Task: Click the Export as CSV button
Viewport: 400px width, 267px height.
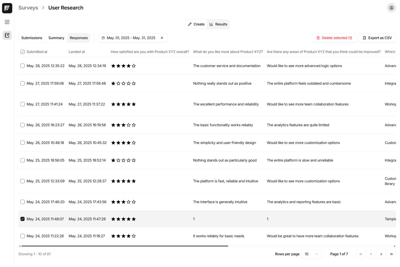Action: tap(377, 38)
